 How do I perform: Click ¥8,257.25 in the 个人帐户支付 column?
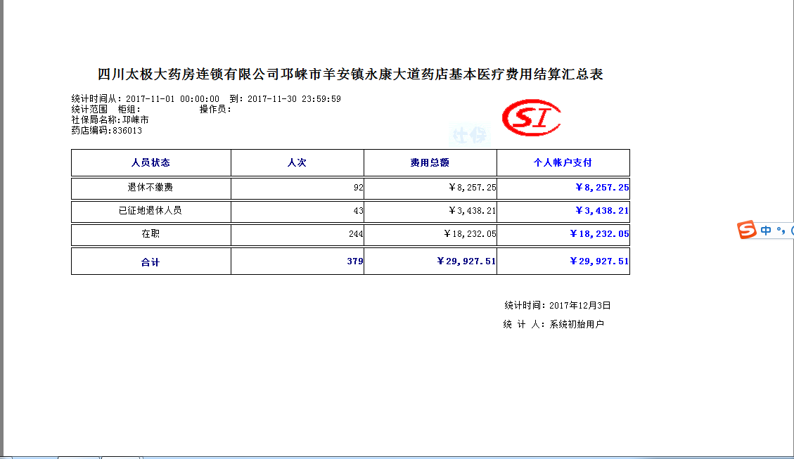tap(602, 187)
